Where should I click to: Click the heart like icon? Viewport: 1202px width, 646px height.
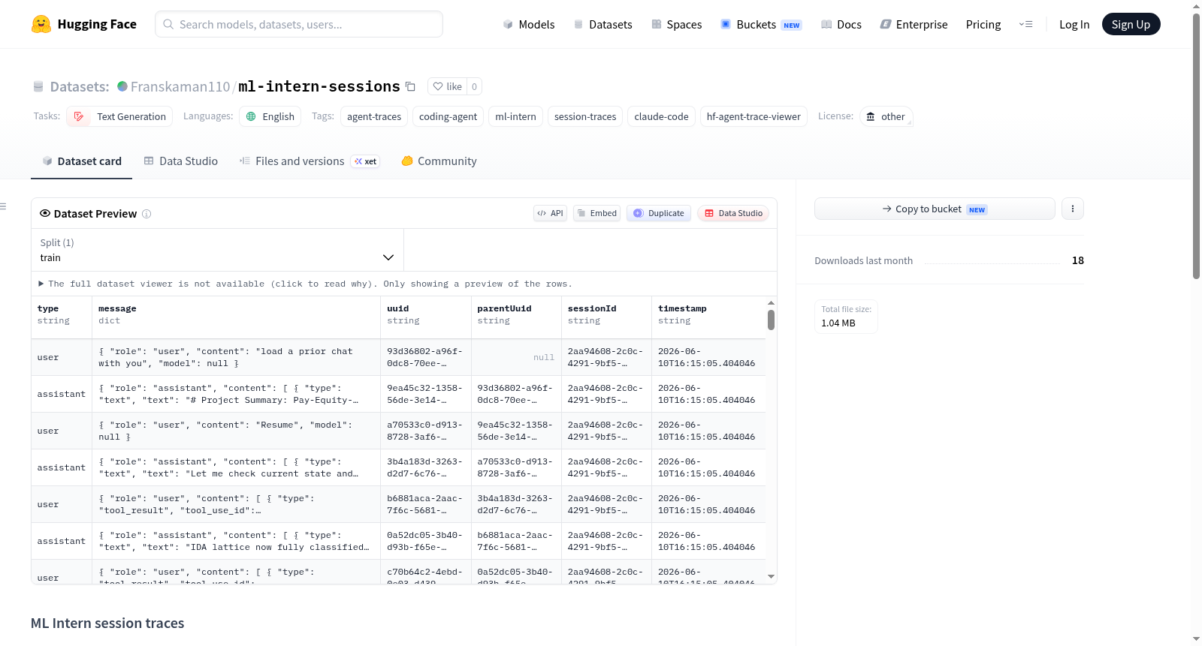[438, 86]
